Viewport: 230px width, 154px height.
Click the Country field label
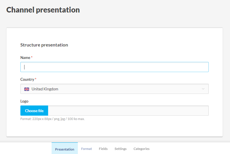coord(27,79)
